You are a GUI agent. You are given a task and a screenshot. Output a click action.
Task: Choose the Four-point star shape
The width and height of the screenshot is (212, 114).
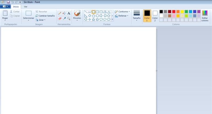coord(89,20)
